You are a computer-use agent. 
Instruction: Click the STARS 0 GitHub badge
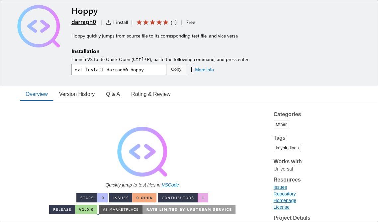click(92, 197)
